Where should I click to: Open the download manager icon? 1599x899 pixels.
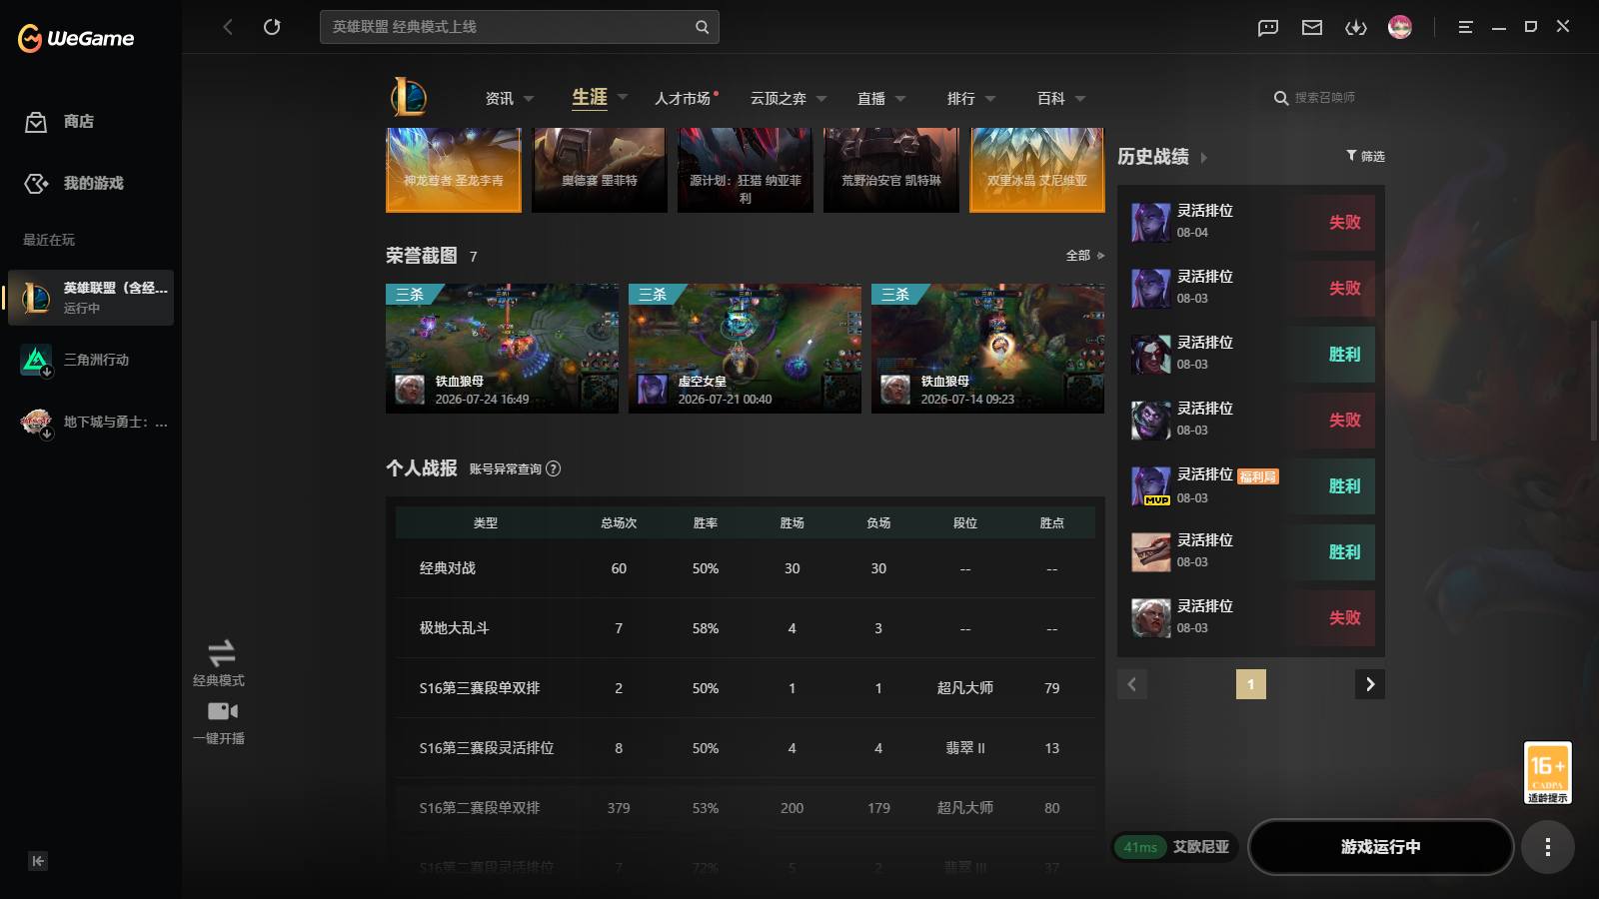[x=1356, y=27]
